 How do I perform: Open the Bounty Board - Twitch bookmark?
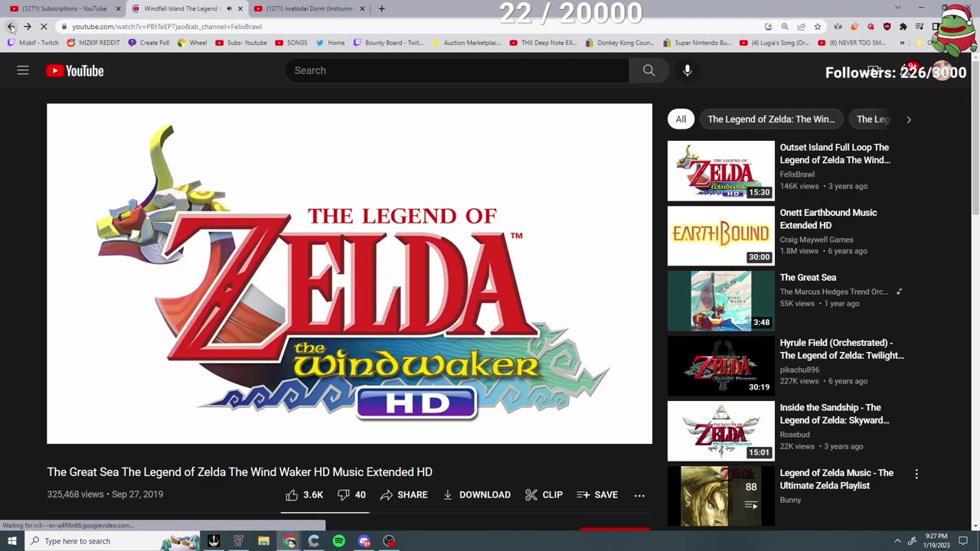388,43
